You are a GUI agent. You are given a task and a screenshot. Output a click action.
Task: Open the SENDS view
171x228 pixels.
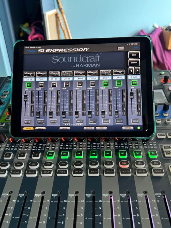coord(134,63)
